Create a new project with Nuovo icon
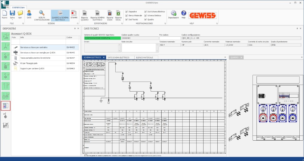This screenshot has width=304, height=161. (x=4, y=14)
